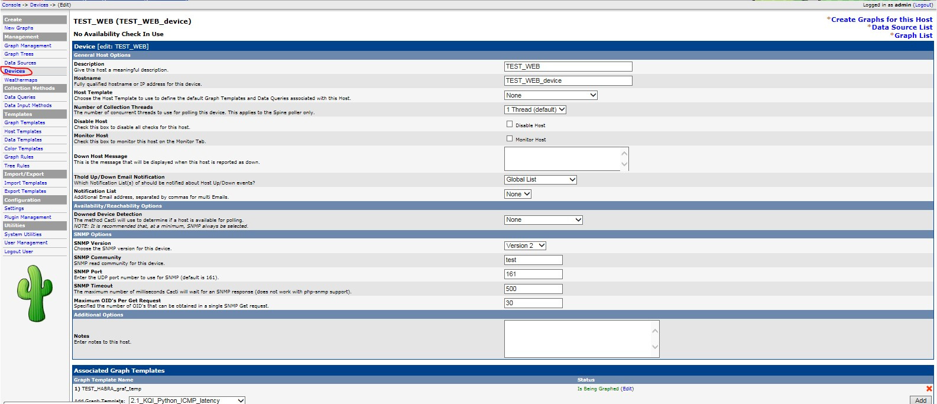Open Host Template dropdown
This screenshot has width=937, height=404.
point(551,95)
